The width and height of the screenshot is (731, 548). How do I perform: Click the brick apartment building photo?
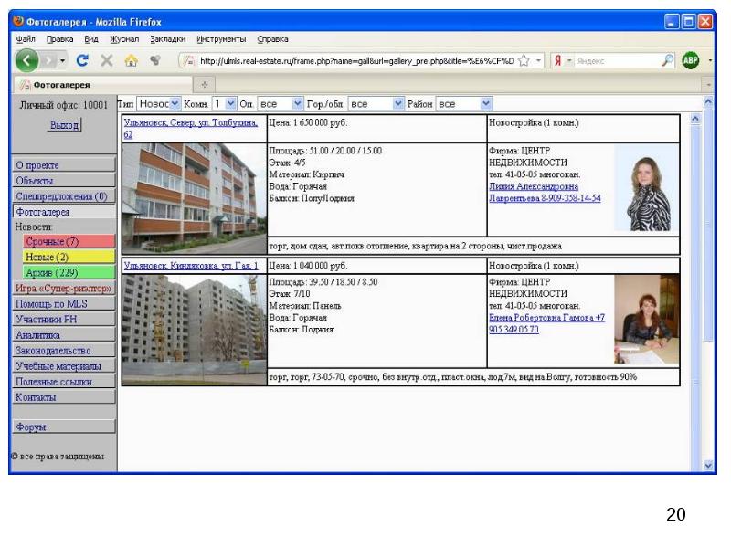[194, 197]
